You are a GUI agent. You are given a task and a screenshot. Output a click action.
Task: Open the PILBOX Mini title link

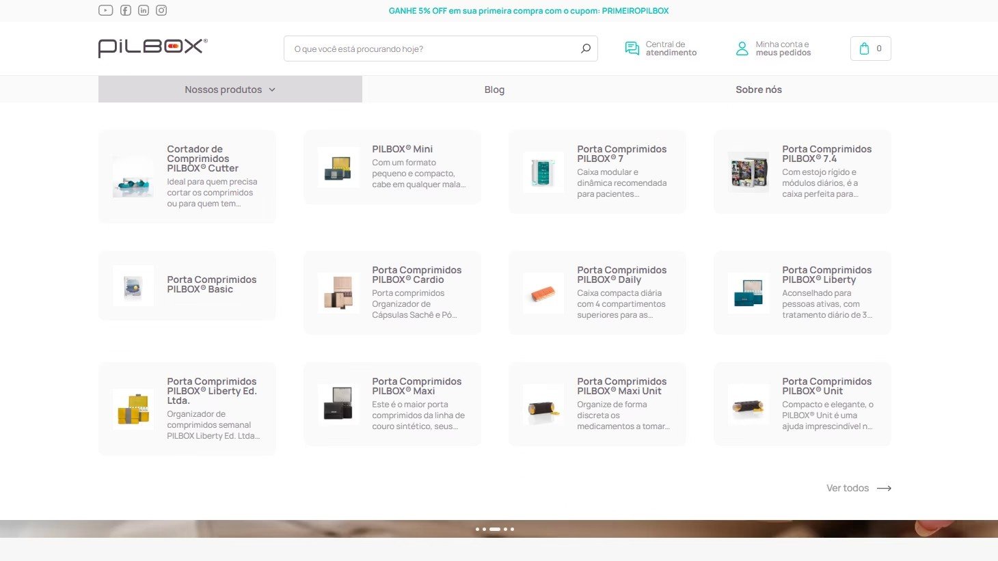click(x=403, y=149)
